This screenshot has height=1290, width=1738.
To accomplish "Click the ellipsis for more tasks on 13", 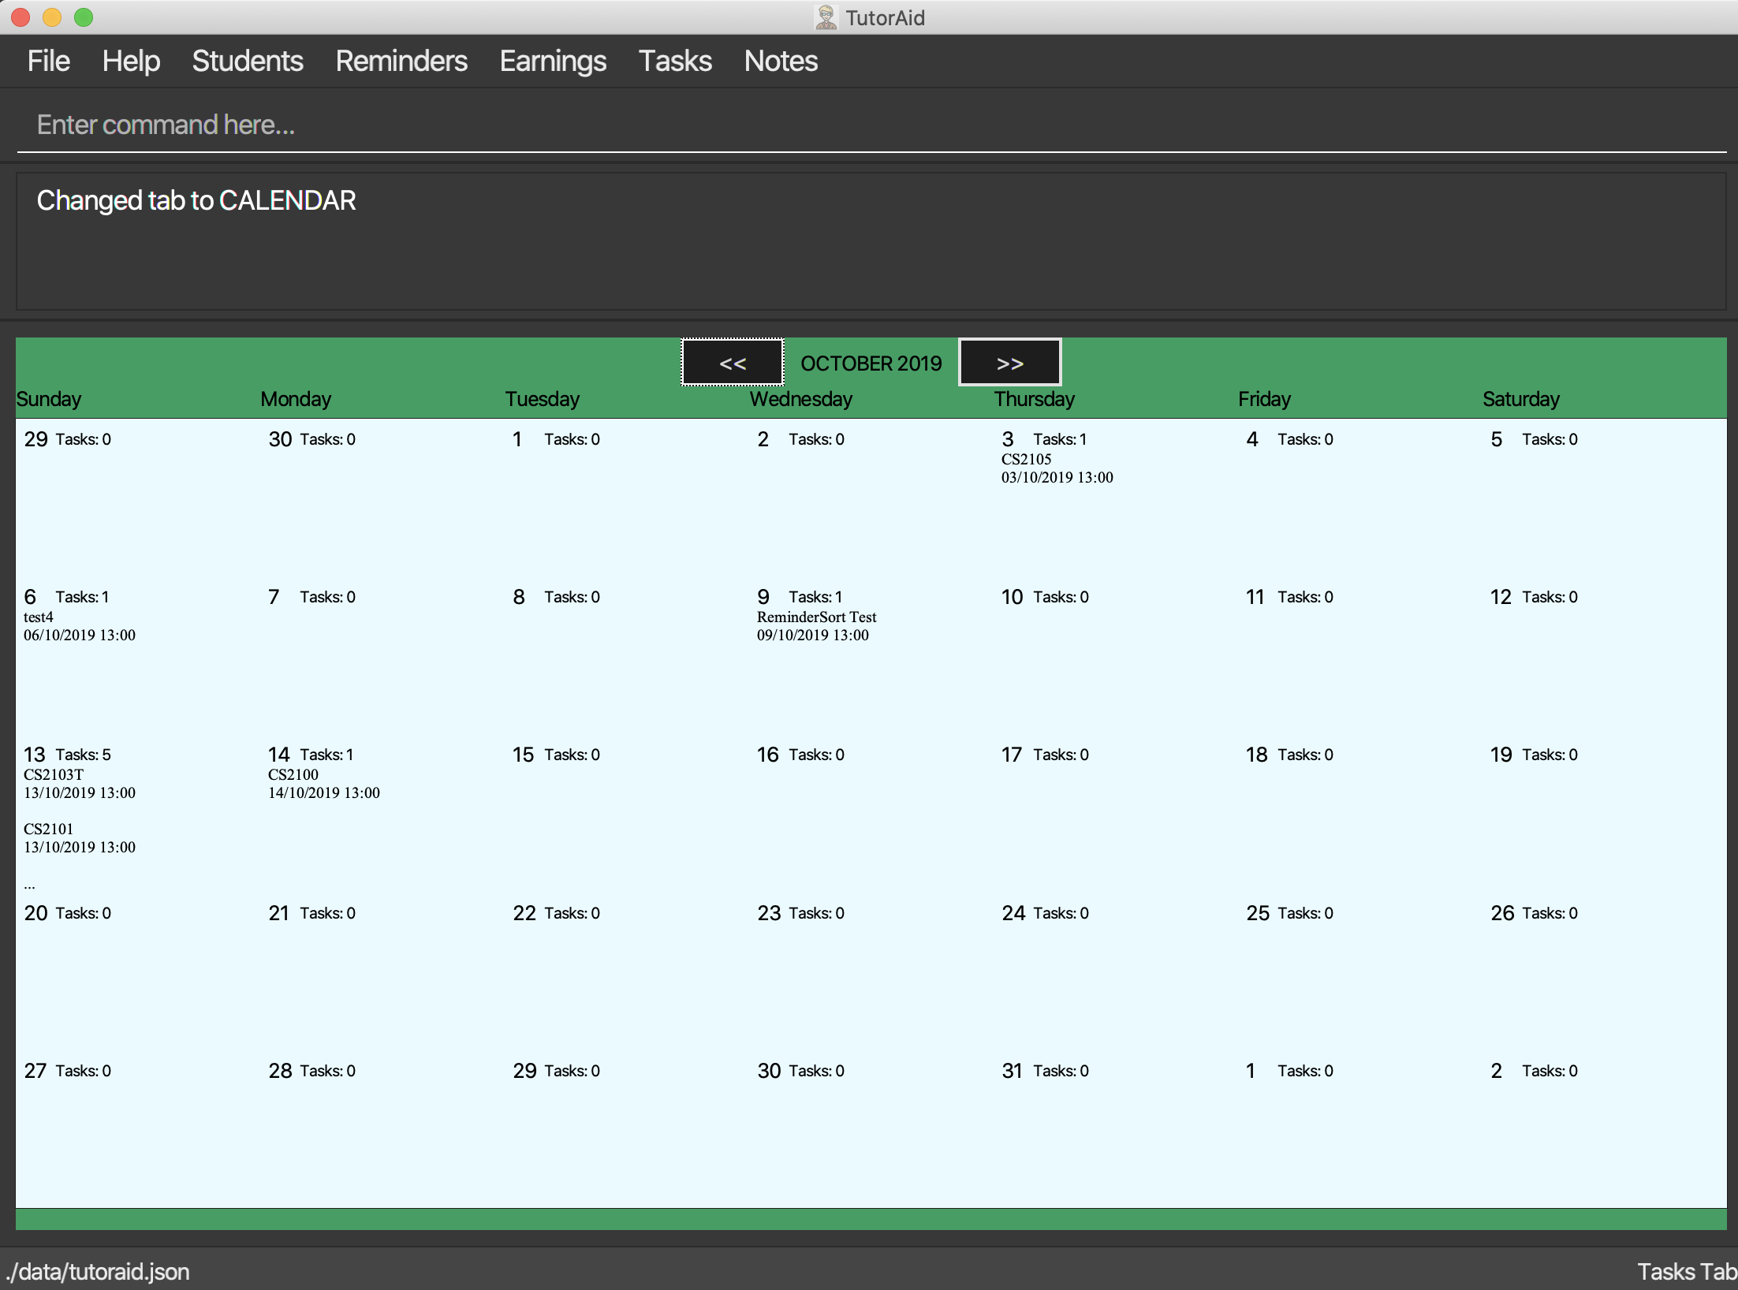I will (29, 885).
